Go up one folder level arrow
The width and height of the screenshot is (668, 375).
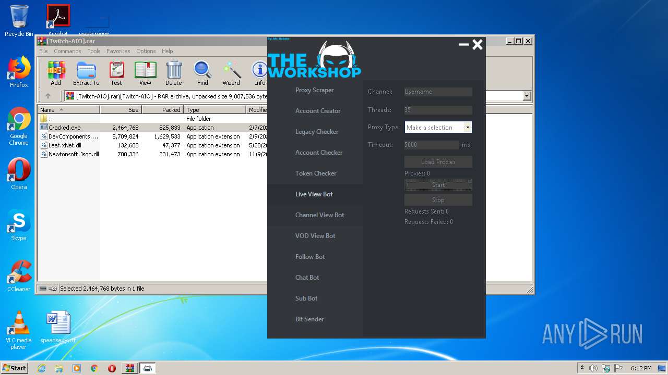pos(48,96)
